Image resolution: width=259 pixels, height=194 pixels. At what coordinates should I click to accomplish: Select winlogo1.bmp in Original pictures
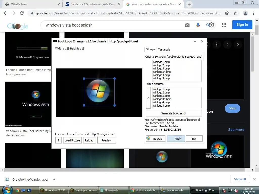[161, 62]
